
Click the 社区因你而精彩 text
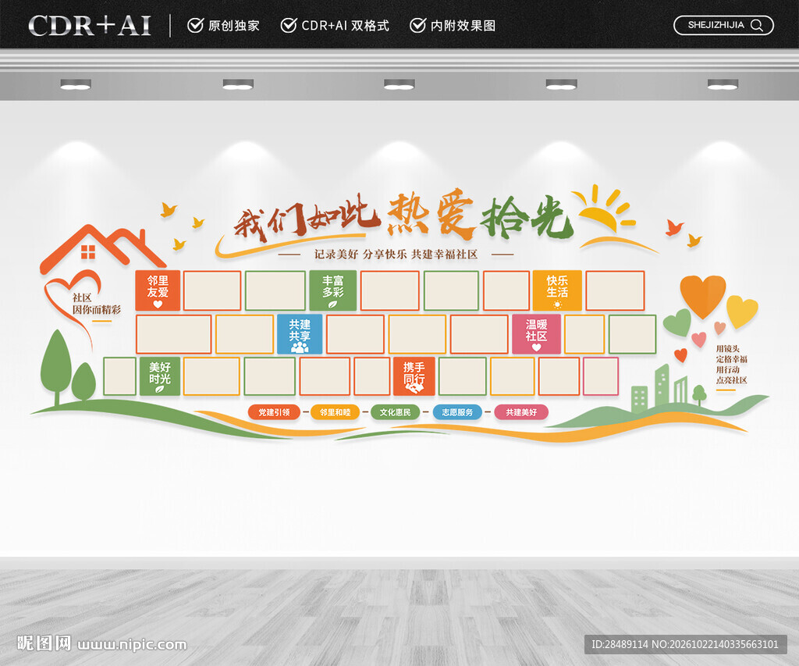96,304
